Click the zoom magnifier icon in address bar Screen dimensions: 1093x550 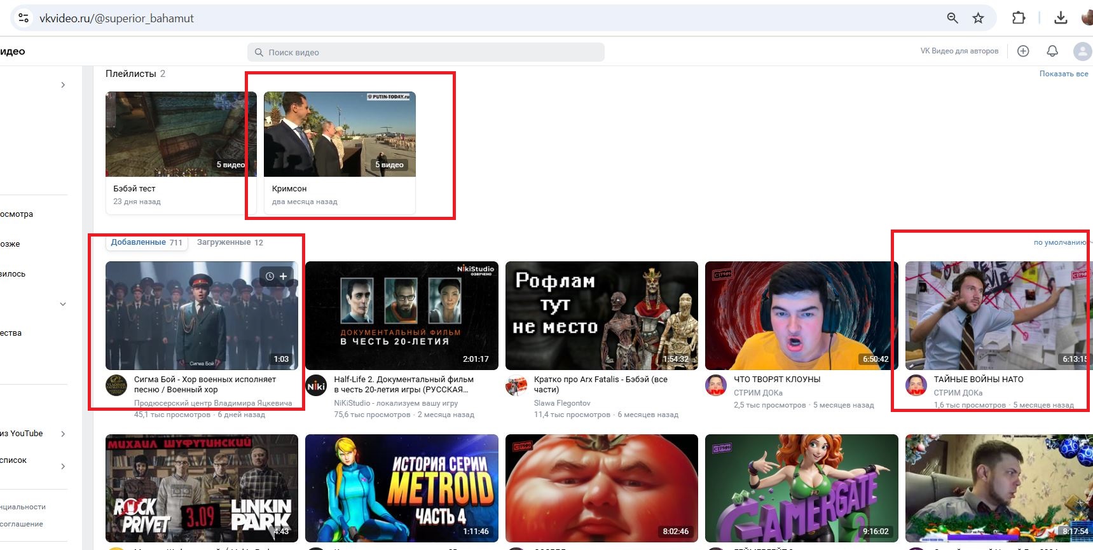click(x=952, y=18)
